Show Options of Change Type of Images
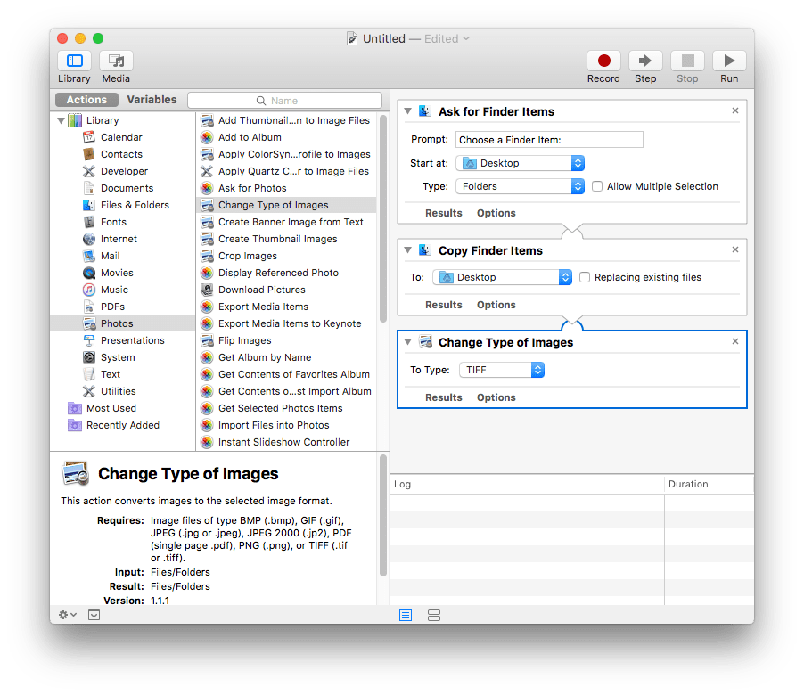This screenshot has height=695, width=804. pyautogui.click(x=496, y=397)
